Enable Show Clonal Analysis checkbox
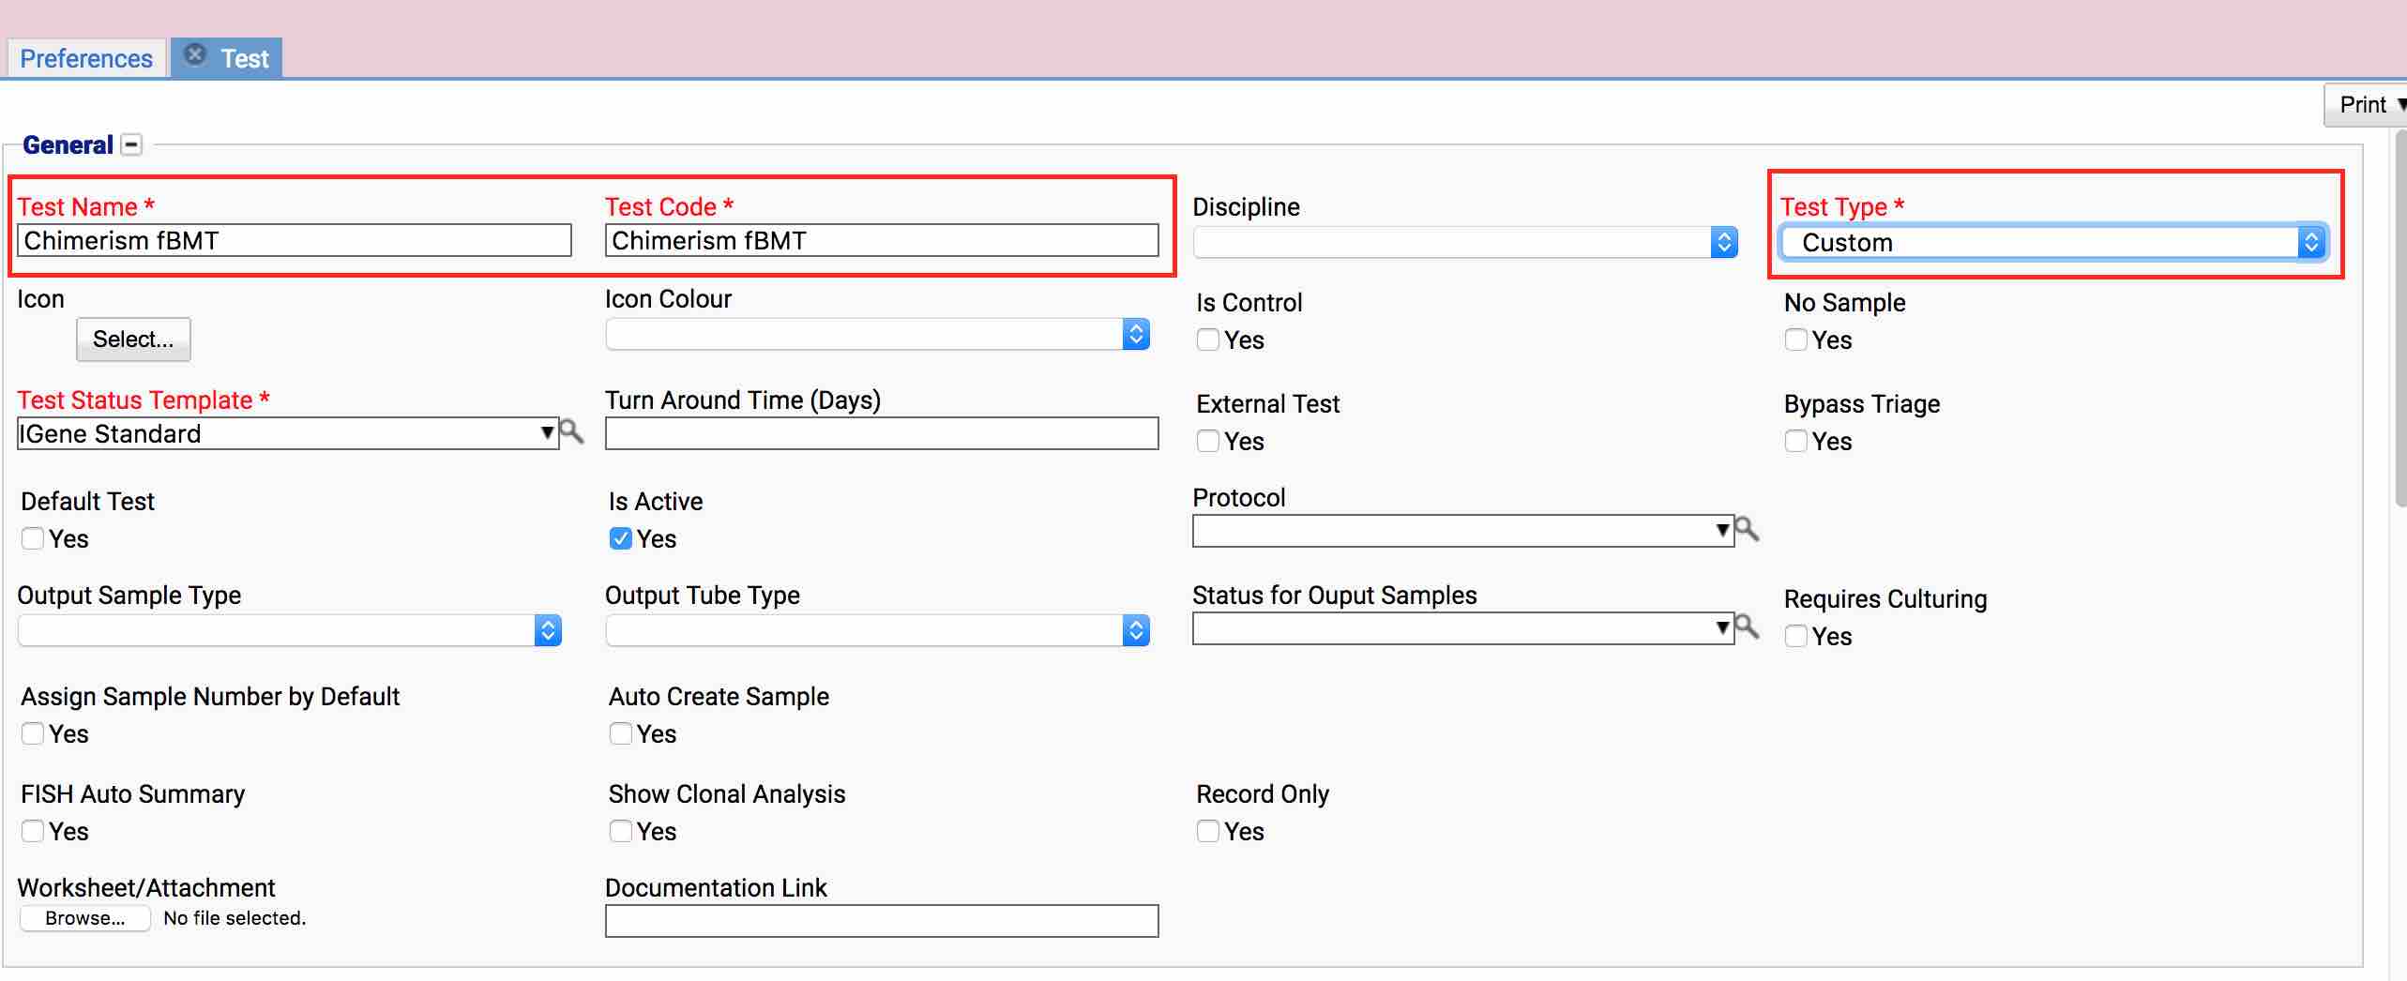This screenshot has height=981, width=2407. (620, 831)
